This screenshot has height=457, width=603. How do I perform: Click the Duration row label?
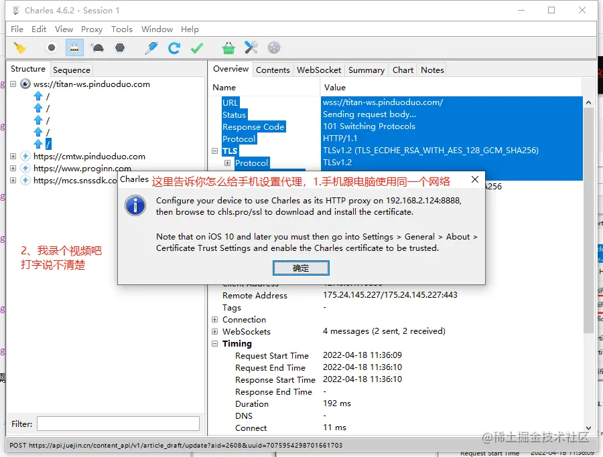pyautogui.click(x=252, y=404)
